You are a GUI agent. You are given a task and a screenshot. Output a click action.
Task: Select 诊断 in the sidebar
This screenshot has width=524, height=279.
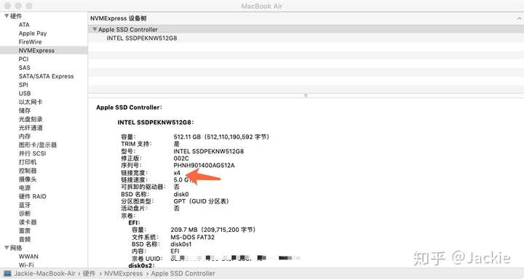click(x=25, y=214)
